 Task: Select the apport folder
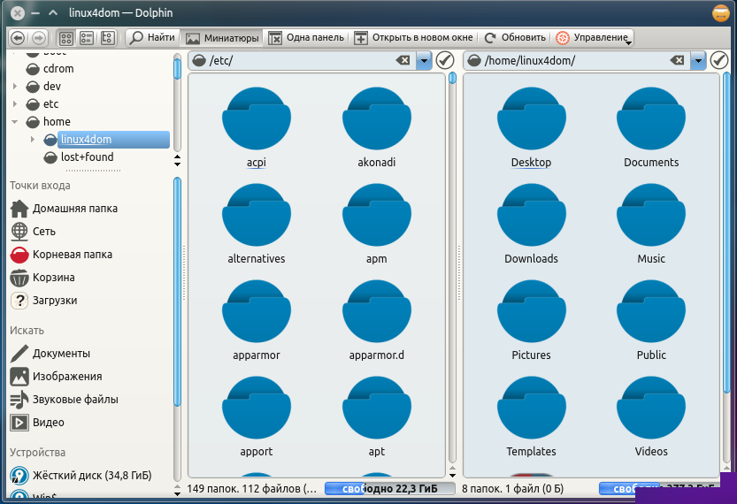pos(257,416)
